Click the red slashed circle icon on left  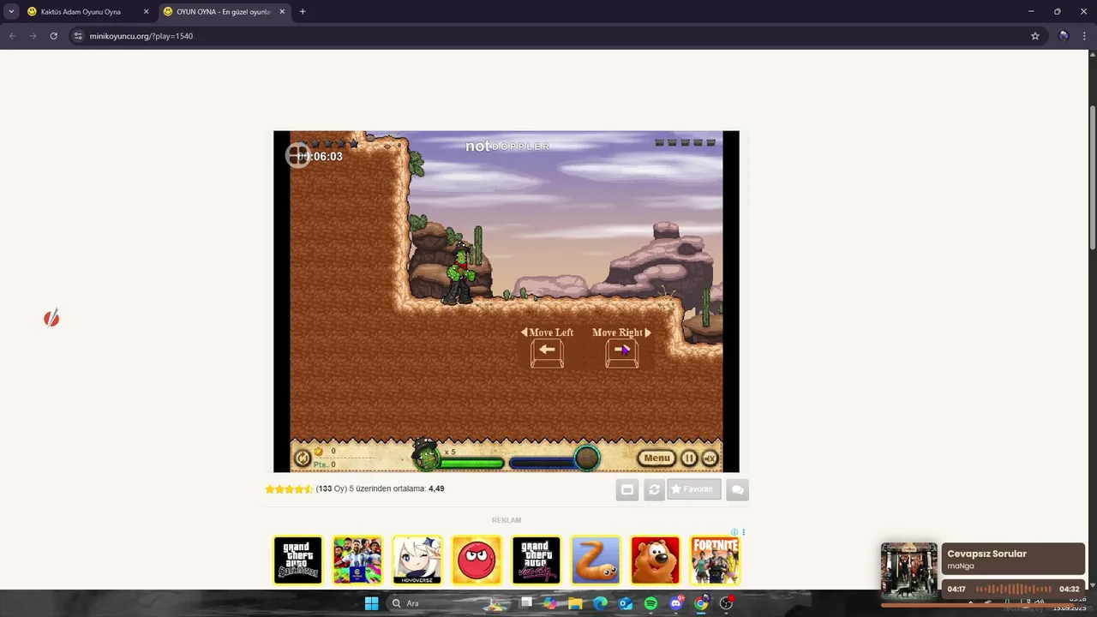tap(51, 319)
